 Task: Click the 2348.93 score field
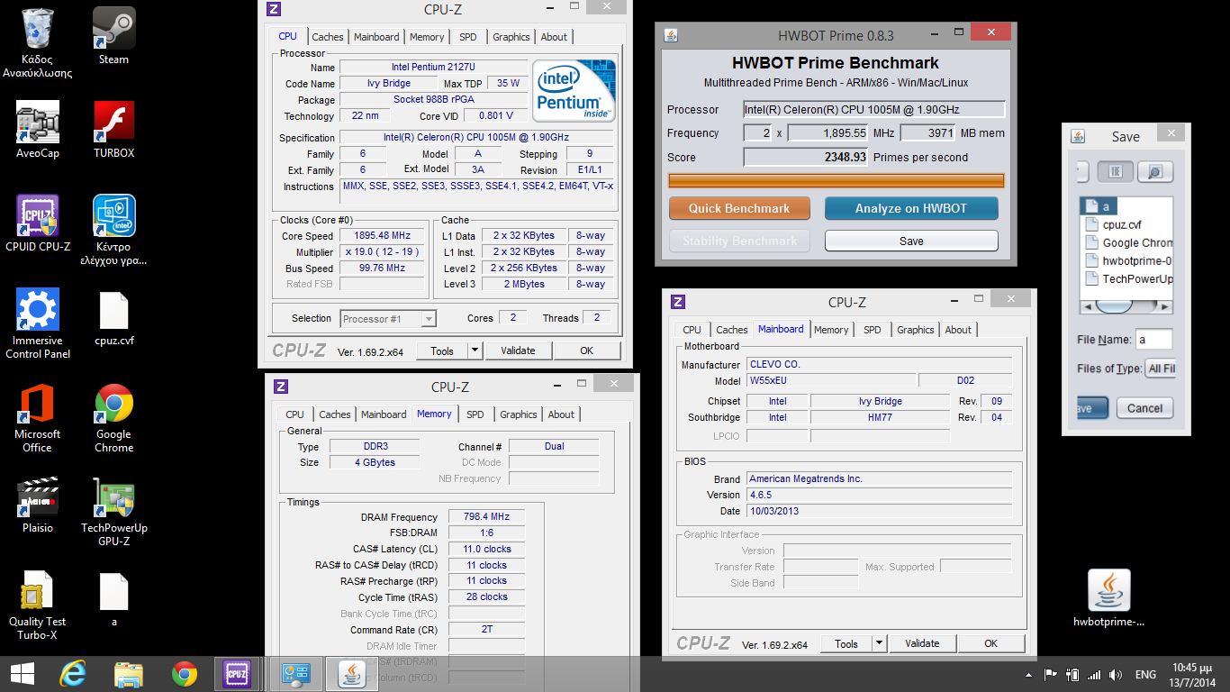click(806, 157)
